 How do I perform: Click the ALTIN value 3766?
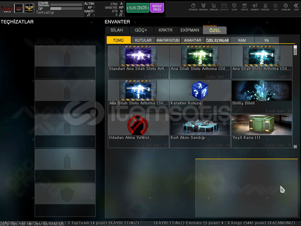pos(114,4)
